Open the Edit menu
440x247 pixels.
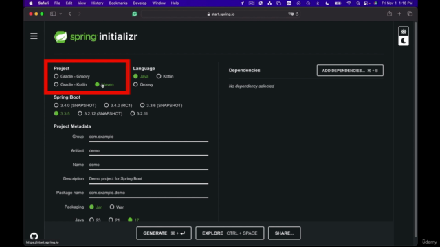(69, 3)
